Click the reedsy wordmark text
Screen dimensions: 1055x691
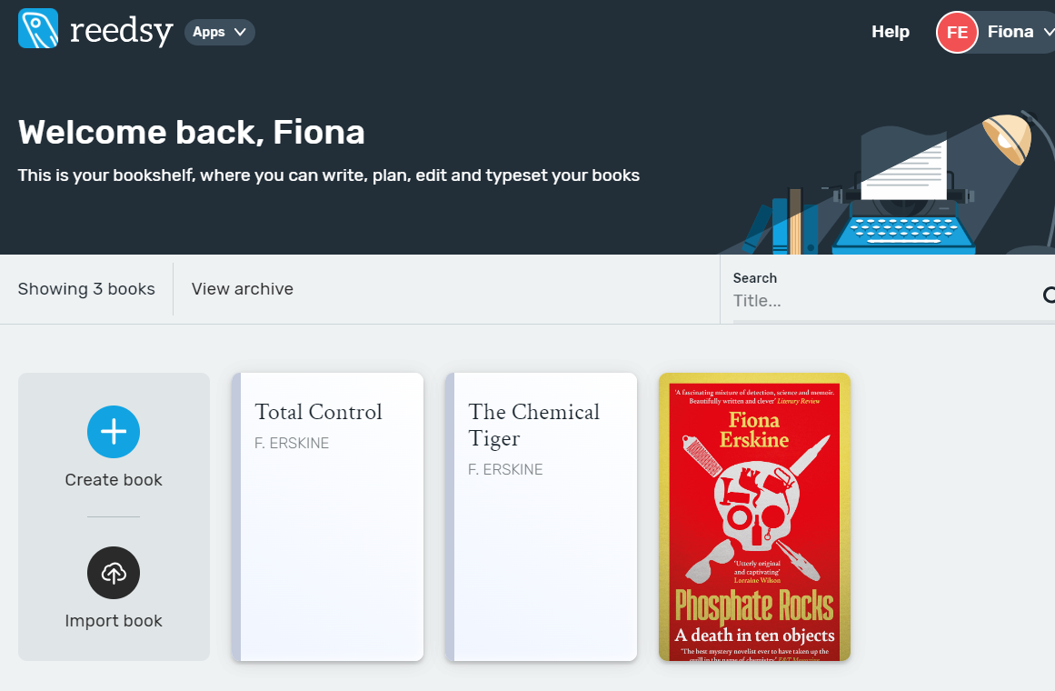pyautogui.click(x=121, y=31)
